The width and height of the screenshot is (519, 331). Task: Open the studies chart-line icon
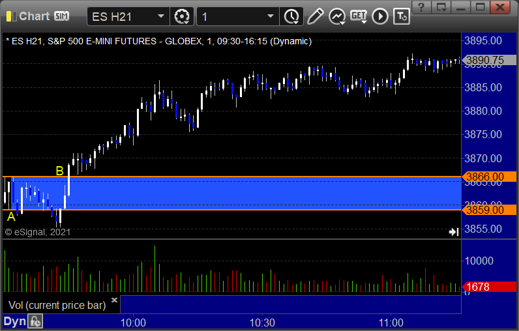tap(337, 16)
